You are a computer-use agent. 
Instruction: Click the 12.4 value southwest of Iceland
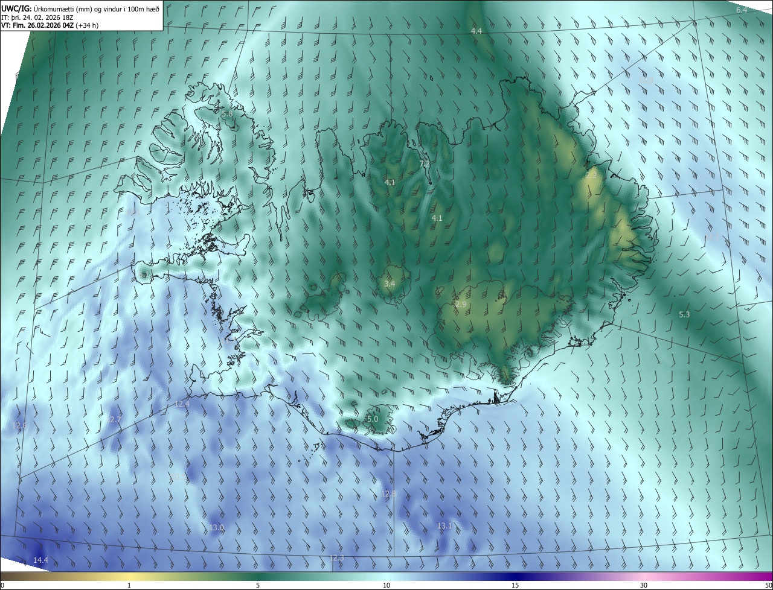182,404
